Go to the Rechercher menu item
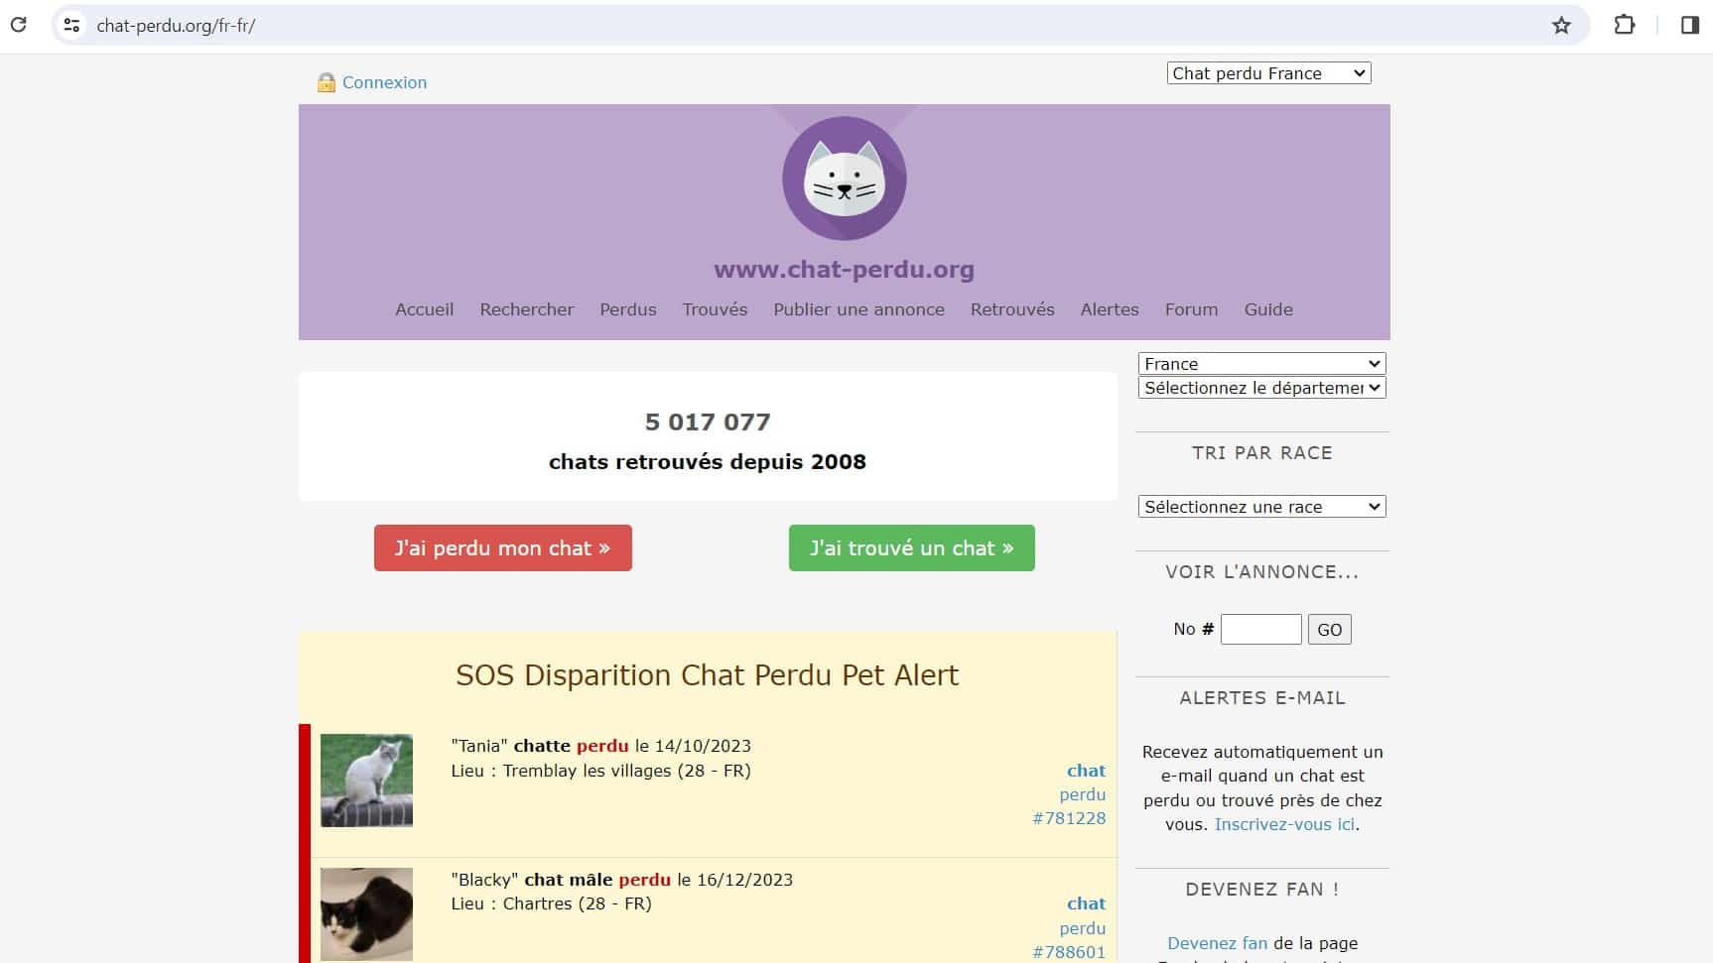This screenshot has height=963, width=1713. [526, 309]
